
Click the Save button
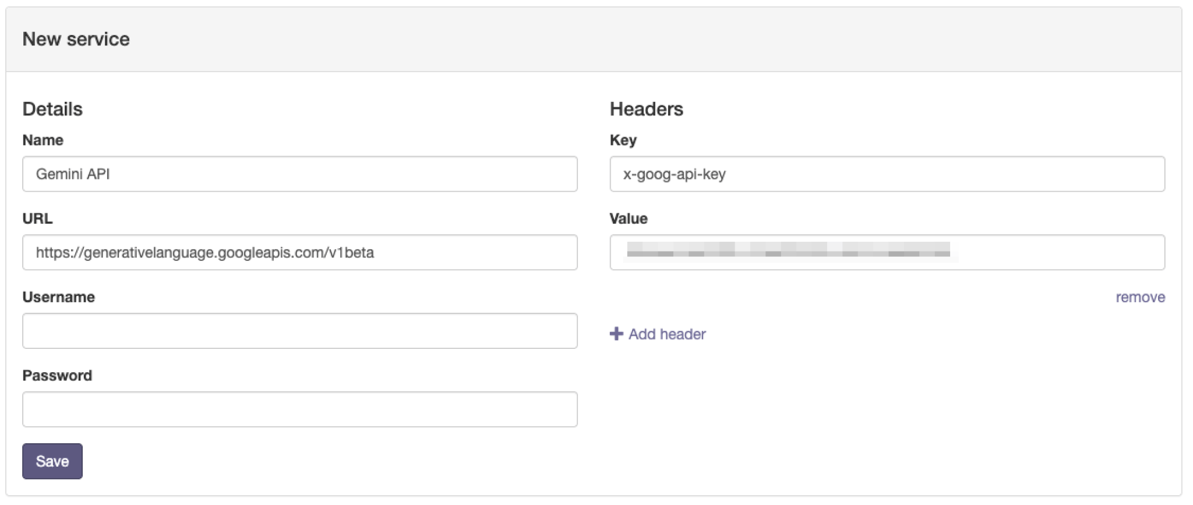tap(52, 461)
